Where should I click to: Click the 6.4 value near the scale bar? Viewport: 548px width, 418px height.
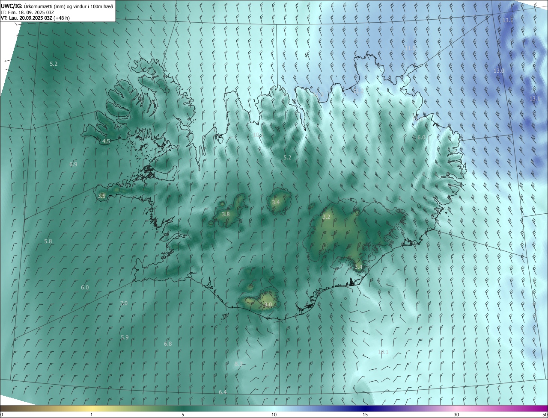point(223,392)
